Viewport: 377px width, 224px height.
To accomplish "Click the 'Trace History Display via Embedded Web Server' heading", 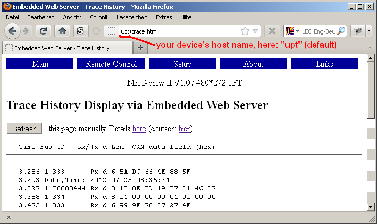I will coord(137,105).
